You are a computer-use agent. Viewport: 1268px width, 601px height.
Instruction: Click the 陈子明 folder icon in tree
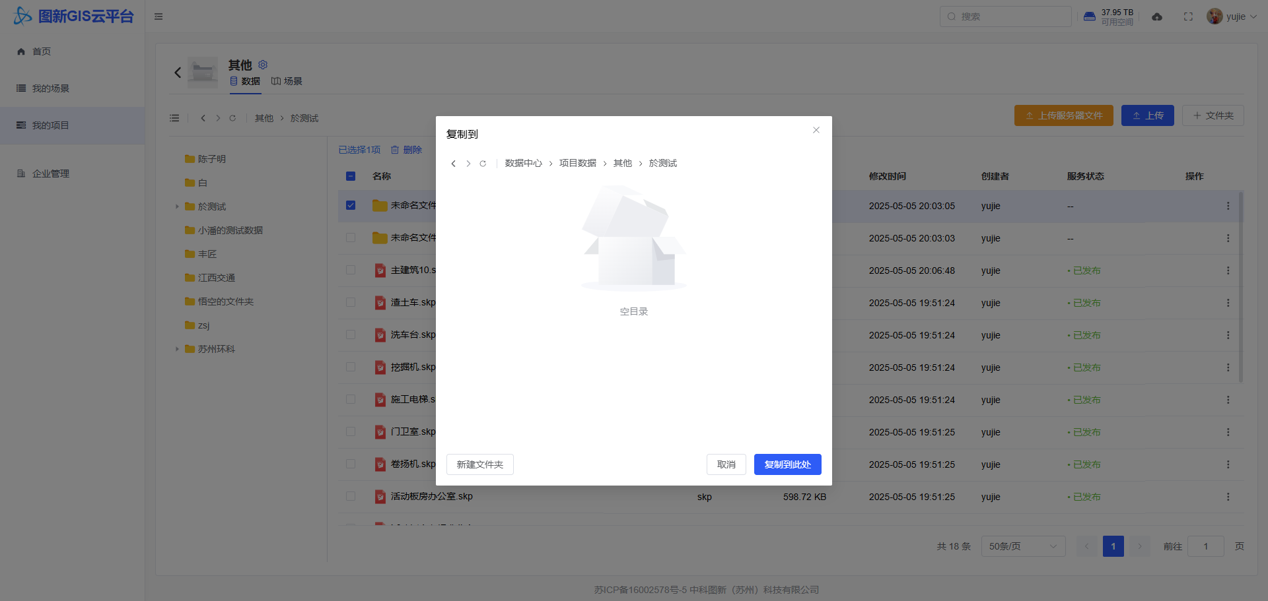coord(190,159)
